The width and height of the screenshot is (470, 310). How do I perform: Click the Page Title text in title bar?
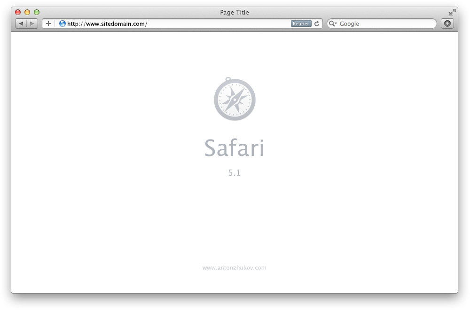coord(235,12)
